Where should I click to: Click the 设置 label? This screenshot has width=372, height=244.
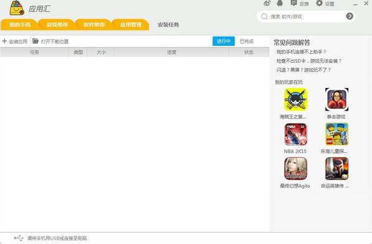330,4
